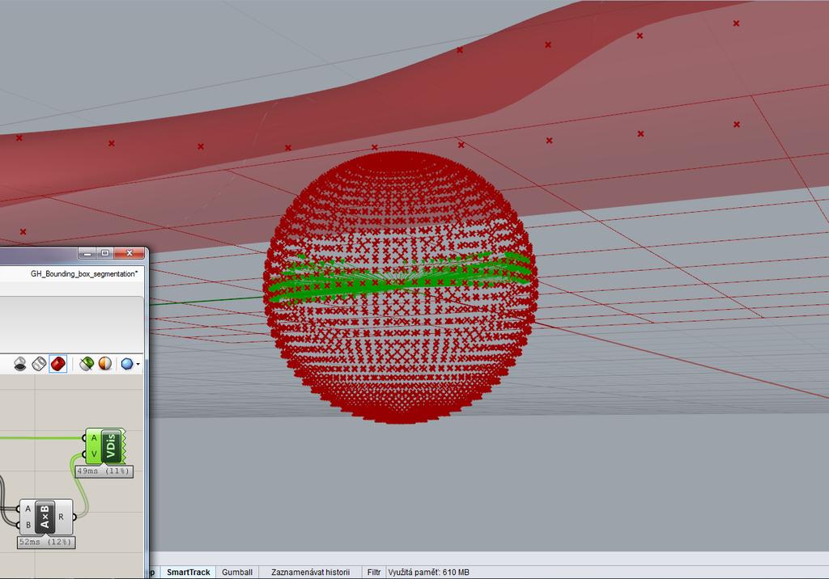
Task: Toggle Filtr in the status bar
Action: (374, 573)
